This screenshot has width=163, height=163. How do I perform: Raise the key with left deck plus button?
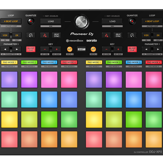[x=57, y=49]
